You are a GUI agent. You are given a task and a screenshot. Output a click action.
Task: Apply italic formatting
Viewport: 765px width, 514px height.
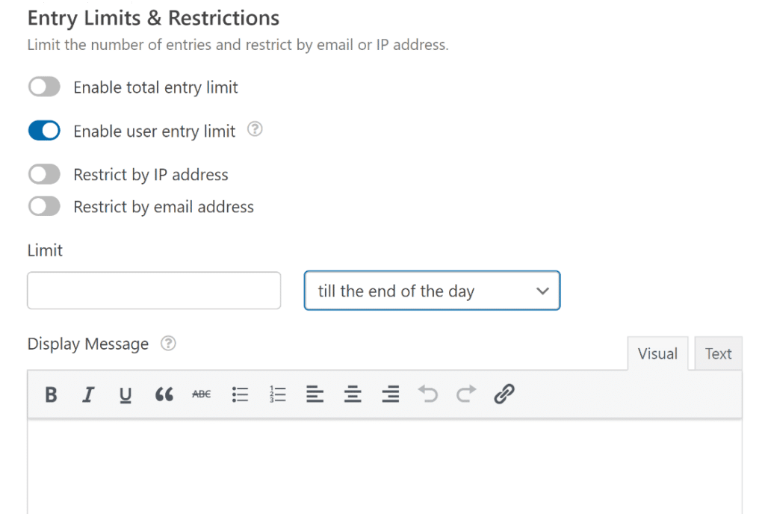point(87,394)
